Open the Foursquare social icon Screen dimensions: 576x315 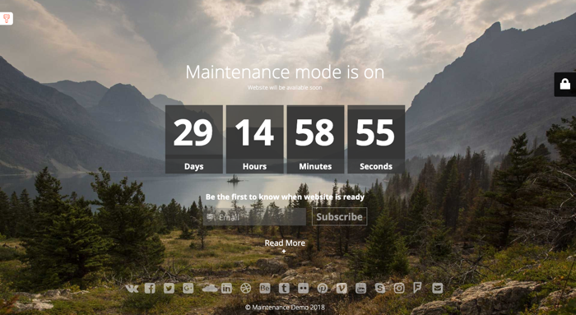[417, 288]
